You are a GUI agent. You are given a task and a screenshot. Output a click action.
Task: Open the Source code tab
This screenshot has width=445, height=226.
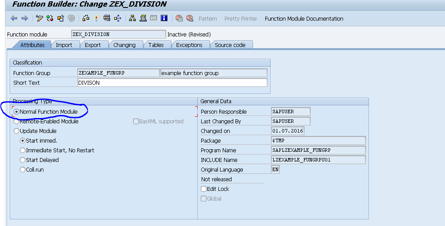click(x=230, y=45)
